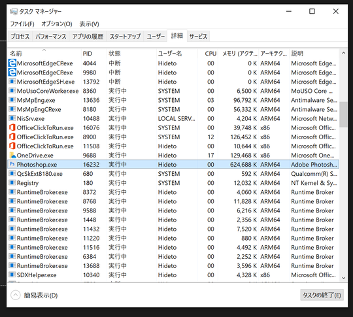
Task: Switch to the パフォーマンス tab
Action: (x=51, y=37)
